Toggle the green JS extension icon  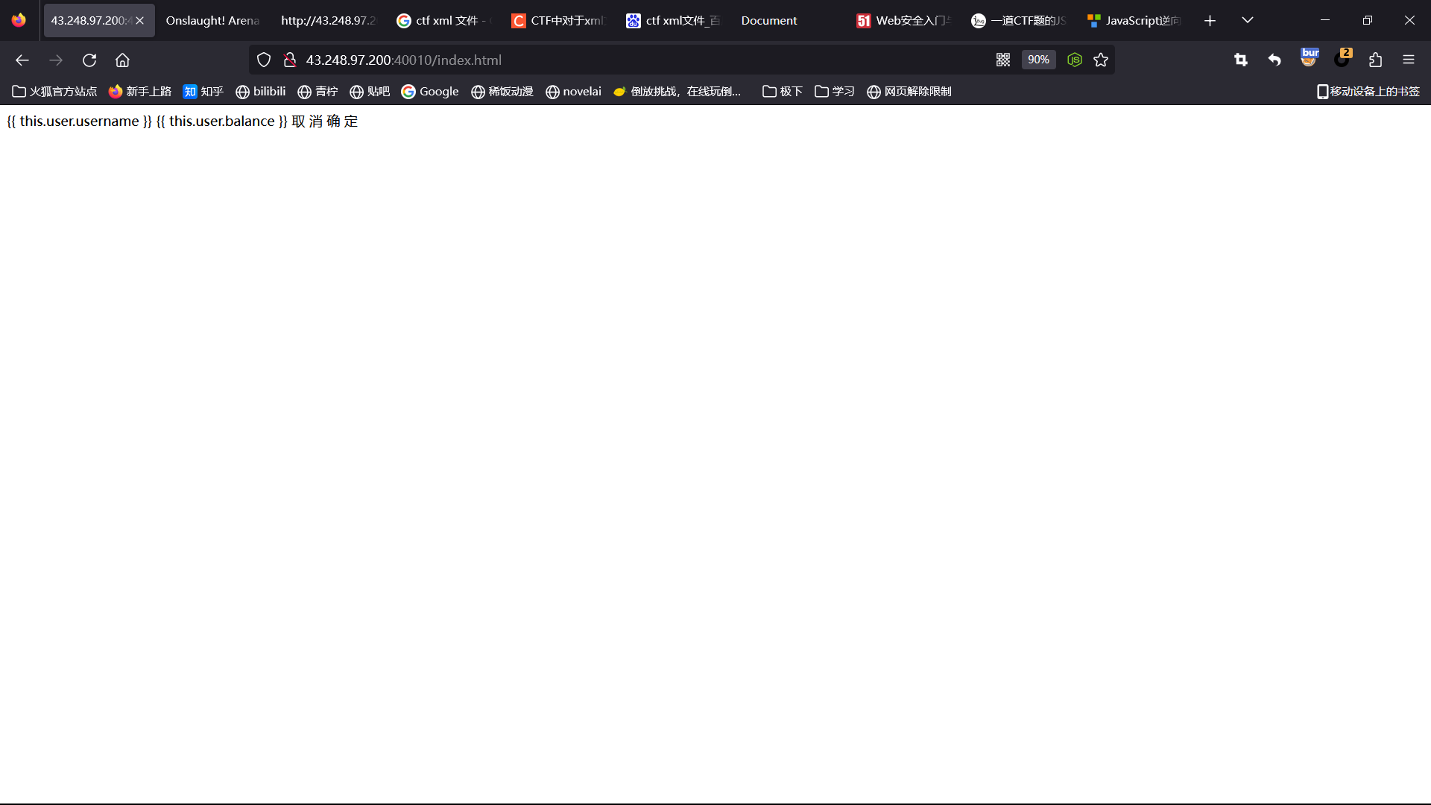click(x=1074, y=60)
